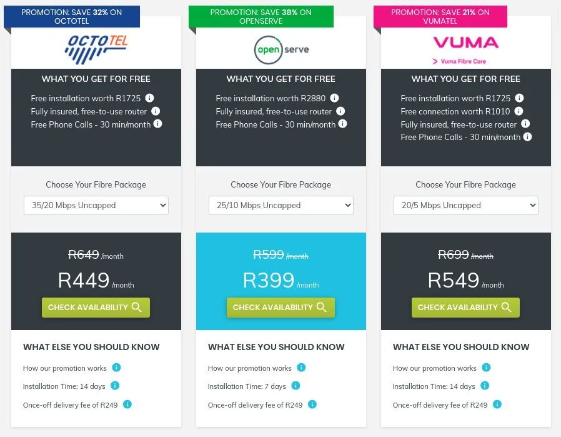
Task: Open the Openserve 25/10 Mbps package selector
Action: click(x=280, y=205)
